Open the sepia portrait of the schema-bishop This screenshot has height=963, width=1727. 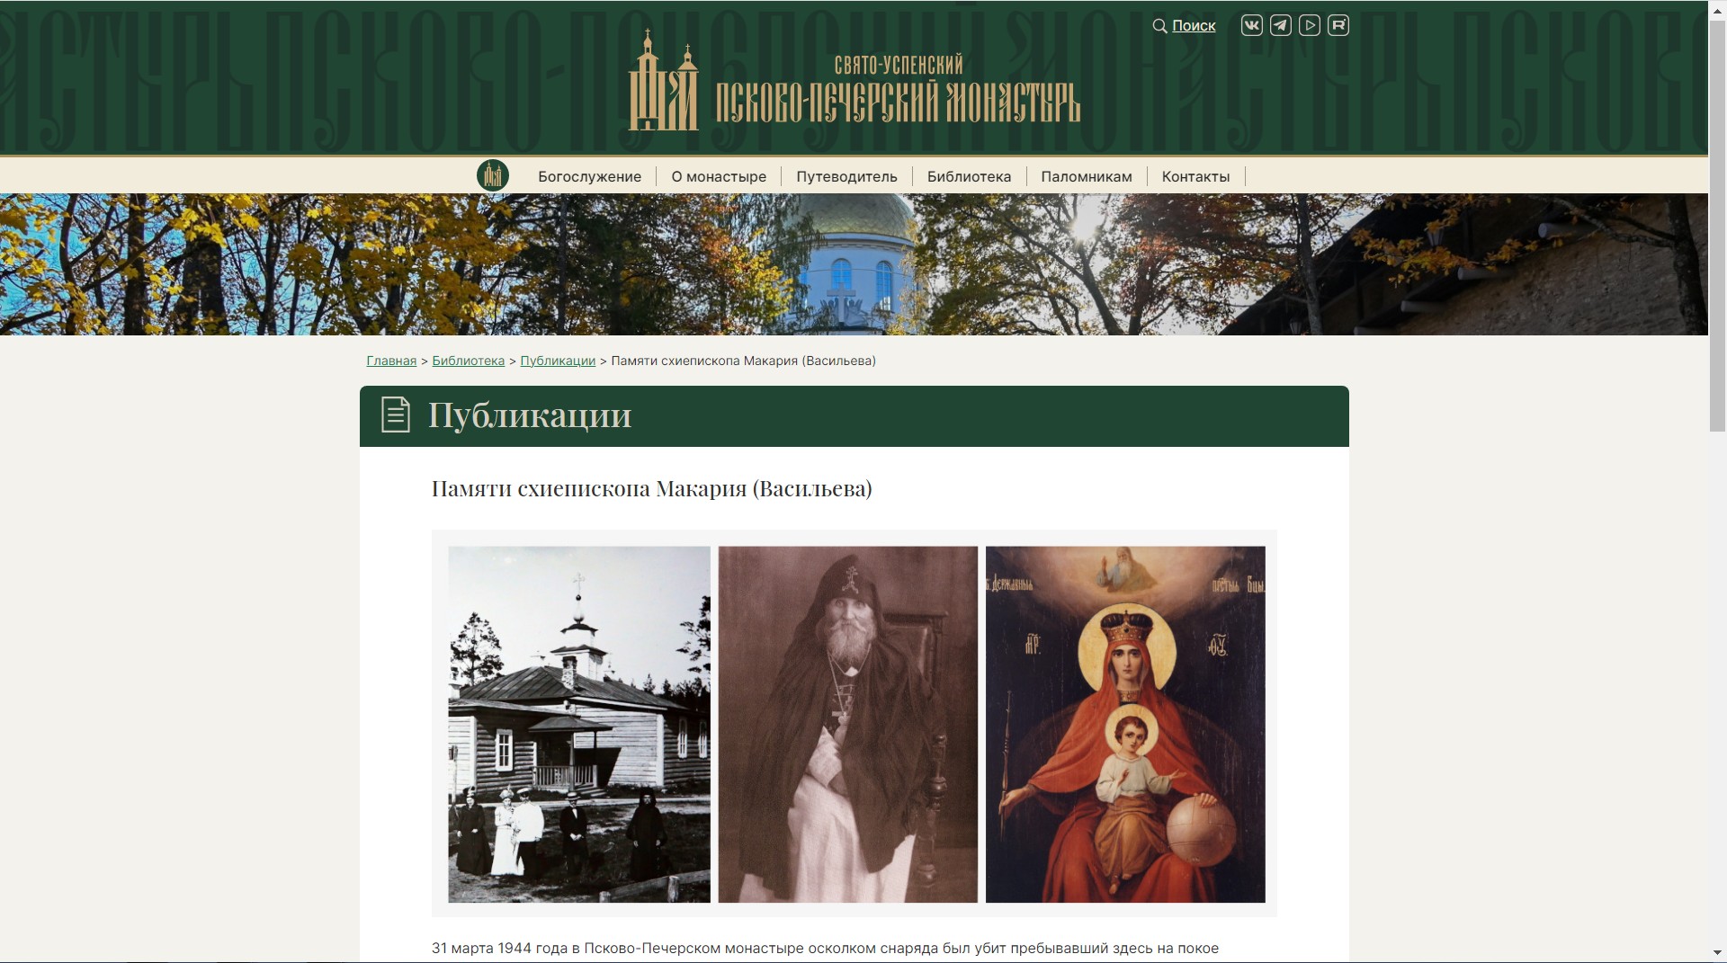[x=847, y=724]
